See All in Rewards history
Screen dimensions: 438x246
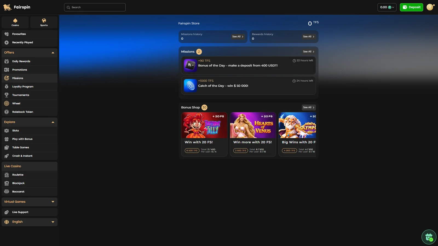[x=309, y=37]
